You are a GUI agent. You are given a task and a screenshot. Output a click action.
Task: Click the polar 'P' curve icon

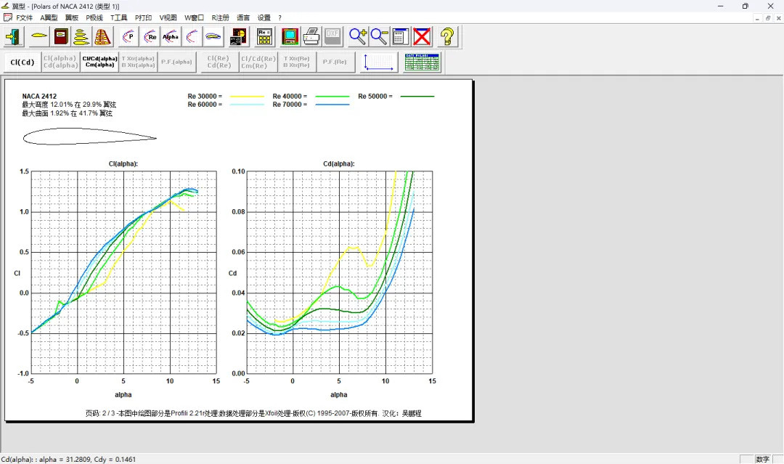[x=128, y=36]
